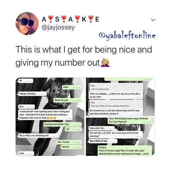Select the 'Do u tink of me' message
Screen dimensions: 173x173
(x=102, y=141)
